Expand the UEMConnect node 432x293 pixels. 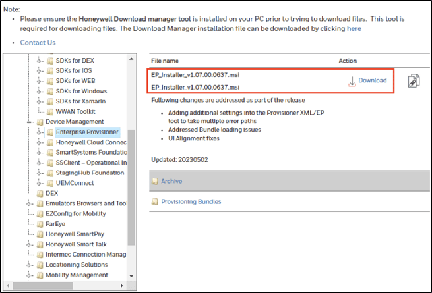tap(39, 183)
